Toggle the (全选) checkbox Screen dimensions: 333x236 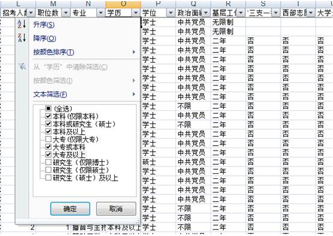pyautogui.click(x=49, y=108)
